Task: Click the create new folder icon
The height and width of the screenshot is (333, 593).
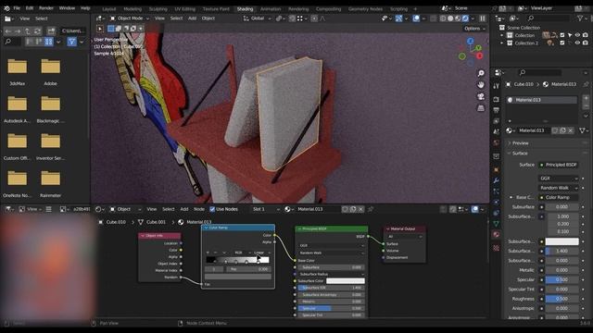Action: pos(51,31)
